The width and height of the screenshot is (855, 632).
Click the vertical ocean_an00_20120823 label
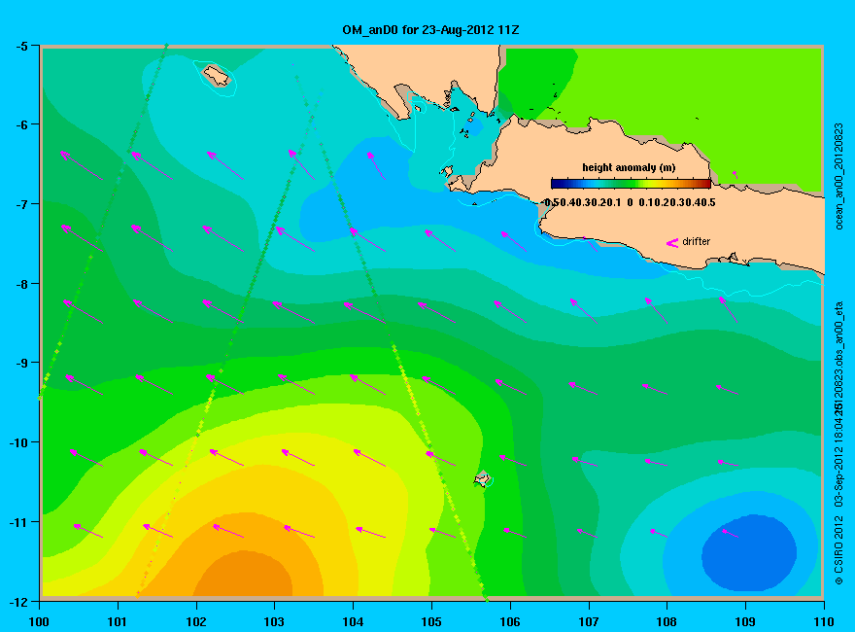[839, 176]
